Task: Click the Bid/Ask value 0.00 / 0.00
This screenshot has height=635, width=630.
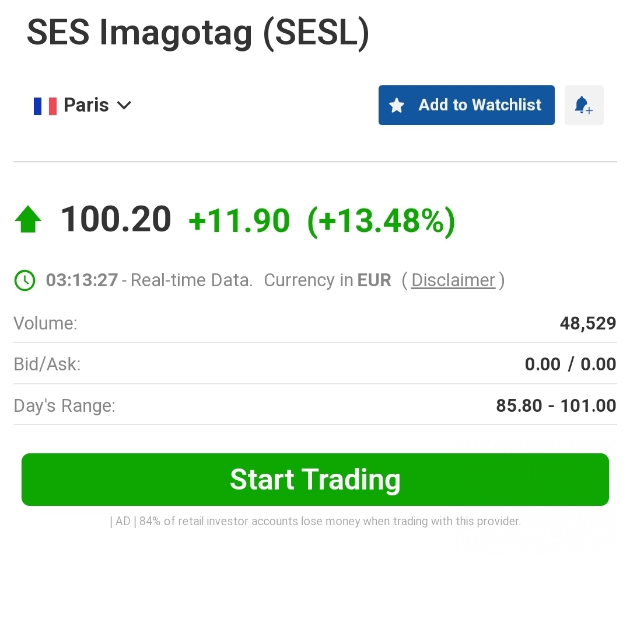Action: pyautogui.click(x=570, y=365)
